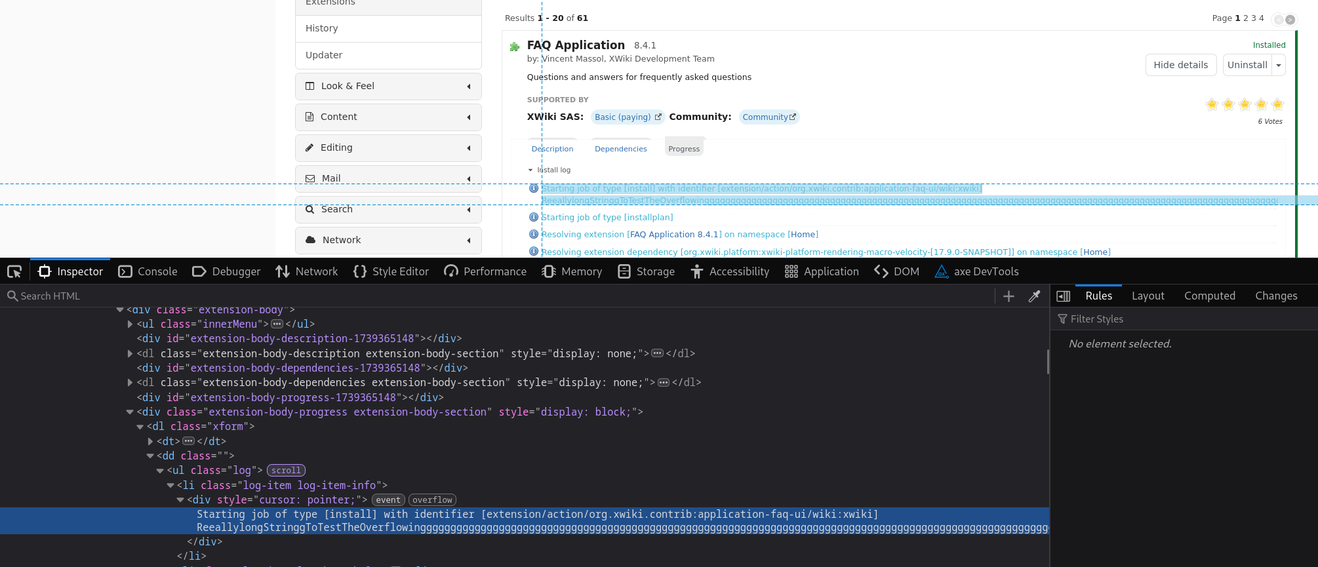Click the Hide details button
1318x567 pixels.
pyautogui.click(x=1180, y=65)
